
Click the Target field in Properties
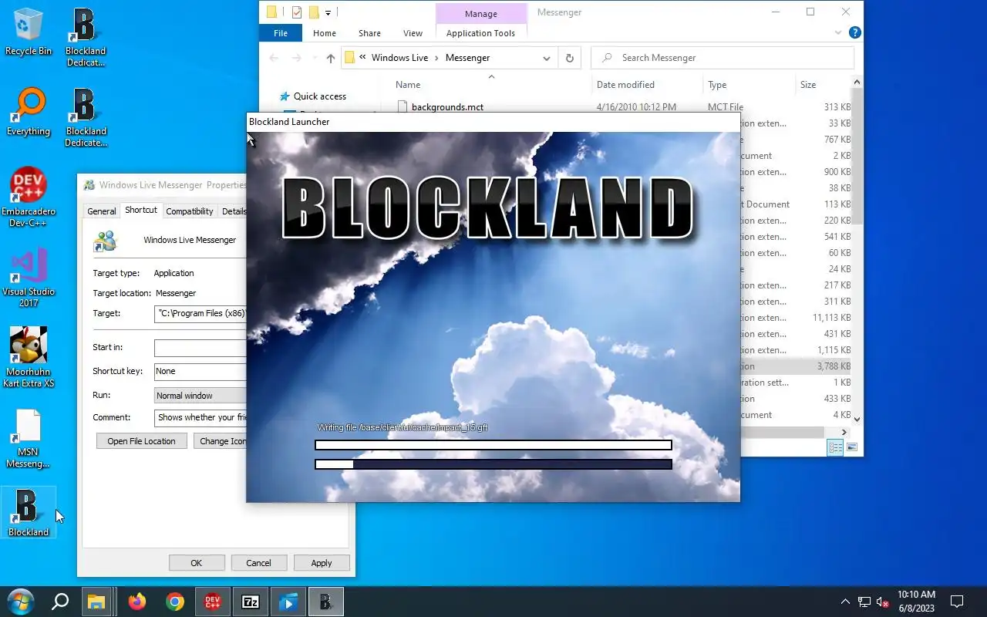tap(200, 314)
